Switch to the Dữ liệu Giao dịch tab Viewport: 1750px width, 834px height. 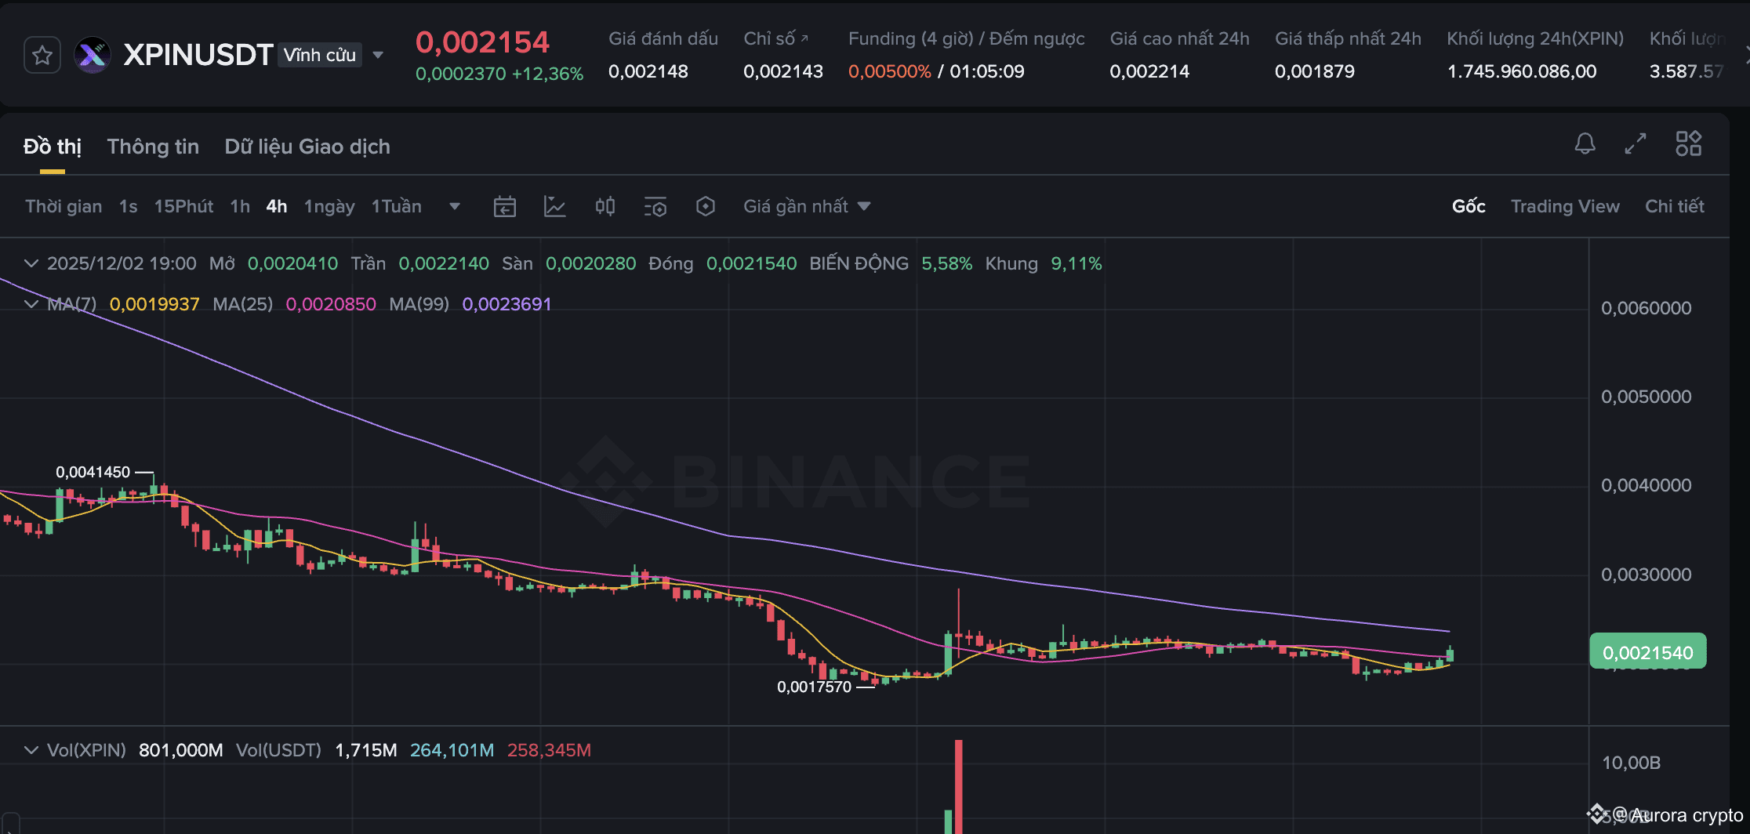point(307,147)
